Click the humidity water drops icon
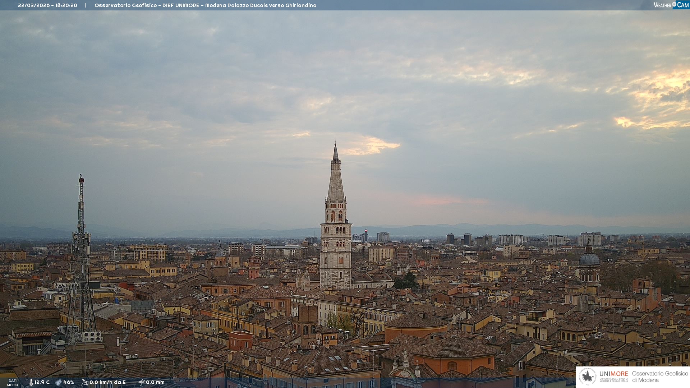 point(58,382)
